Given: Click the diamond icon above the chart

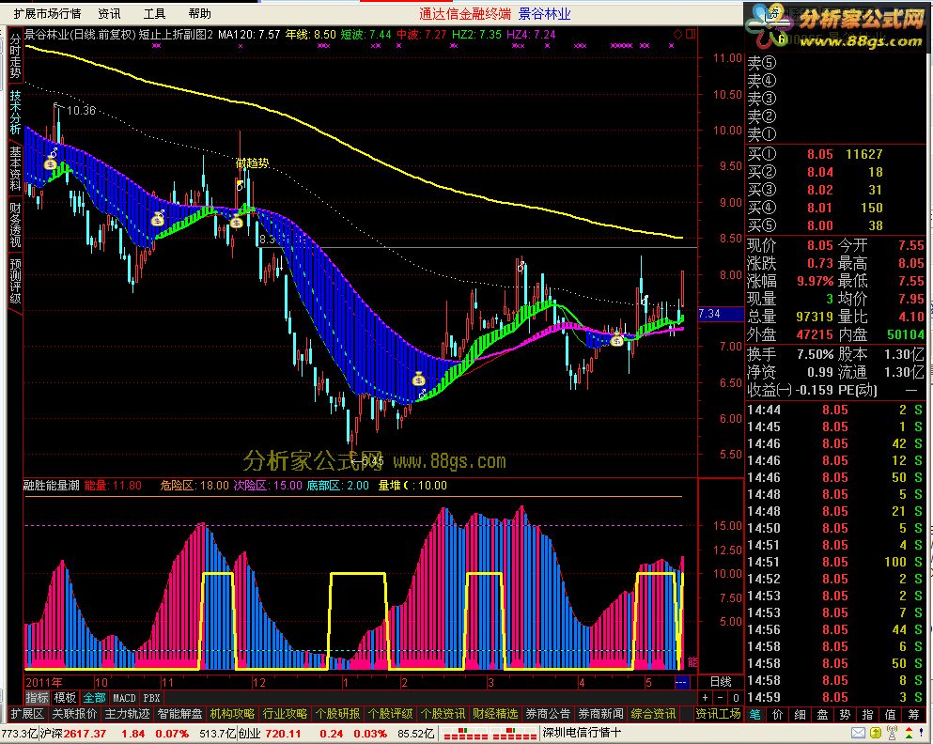Looking at the screenshot, I should pyautogui.click(x=677, y=34).
